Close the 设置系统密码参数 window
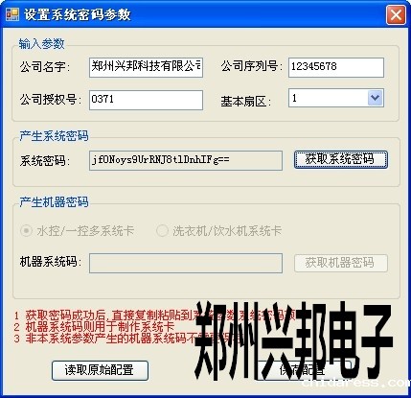Image resolution: width=411 pixels, height=398 pixels. tap(396, 14)
